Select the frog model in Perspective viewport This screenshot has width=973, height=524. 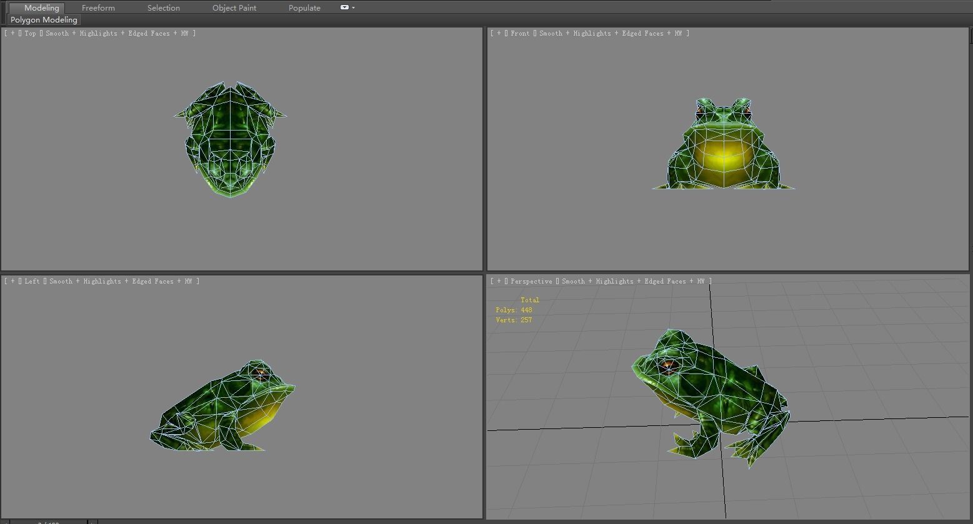[x=711, y=400]
